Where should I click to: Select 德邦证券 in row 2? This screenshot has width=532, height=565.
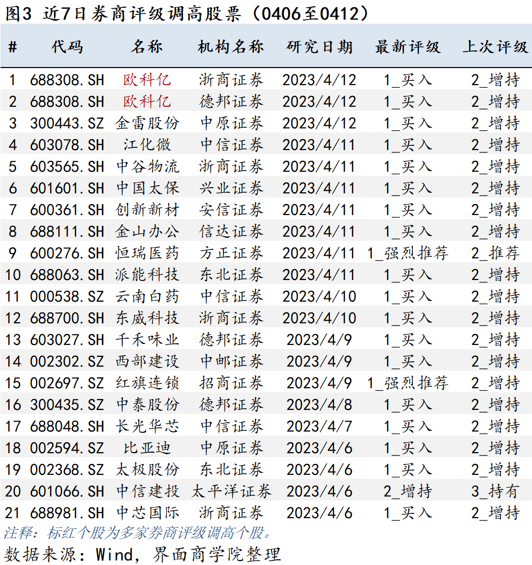[x=231, y=102]
